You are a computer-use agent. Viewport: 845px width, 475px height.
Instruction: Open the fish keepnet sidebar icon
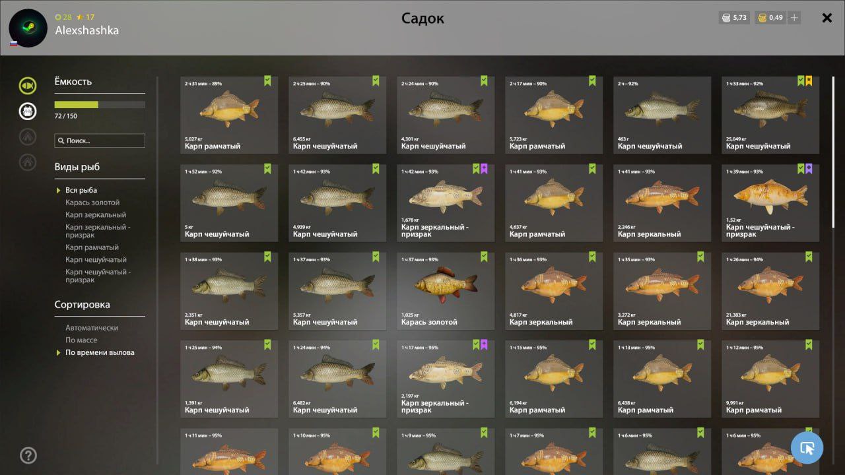28,86
